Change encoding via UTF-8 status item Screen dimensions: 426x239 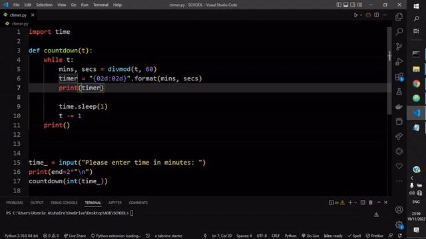coord(262,236)
